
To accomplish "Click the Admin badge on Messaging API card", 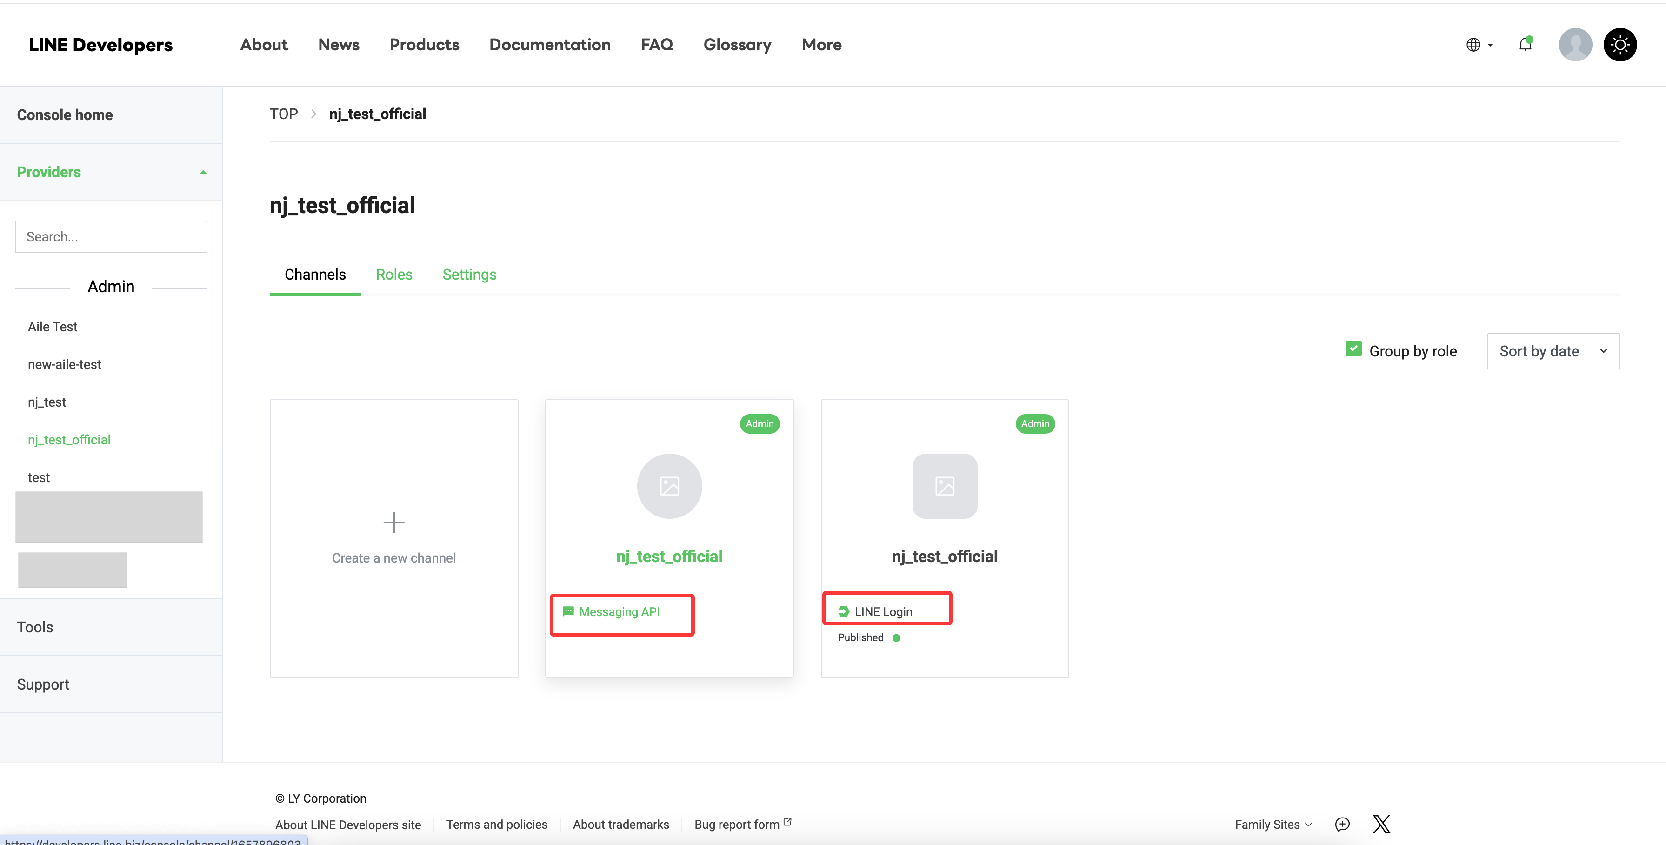I will coord(759,424).
